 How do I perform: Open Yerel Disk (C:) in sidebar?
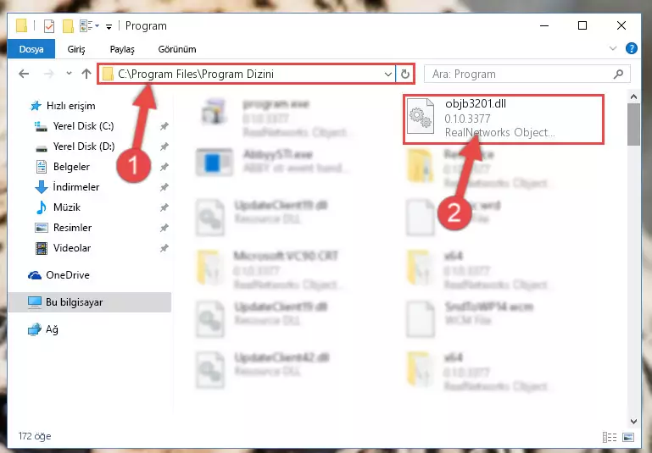pos(84,126)
